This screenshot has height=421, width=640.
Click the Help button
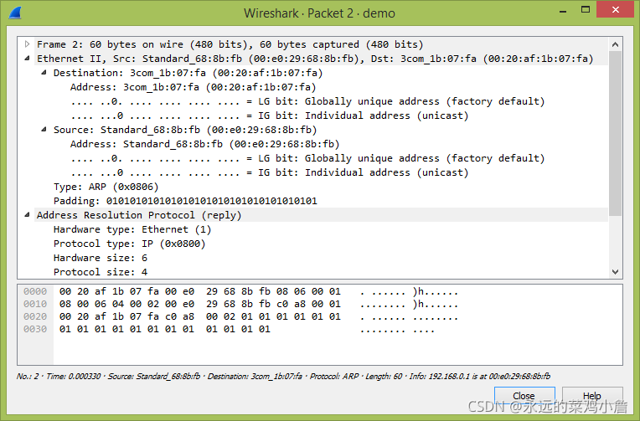click(x=592, y=396)
